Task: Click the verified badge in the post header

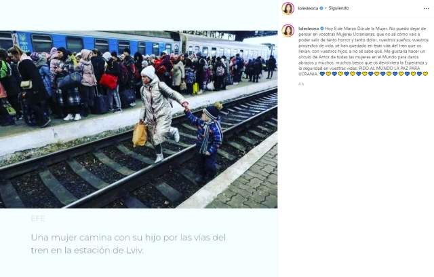Action: [321, 8]
